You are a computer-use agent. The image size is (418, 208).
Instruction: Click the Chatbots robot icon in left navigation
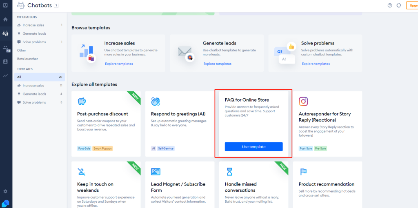[5, 33]
